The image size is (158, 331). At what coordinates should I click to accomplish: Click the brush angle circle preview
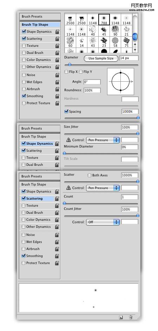120,81
